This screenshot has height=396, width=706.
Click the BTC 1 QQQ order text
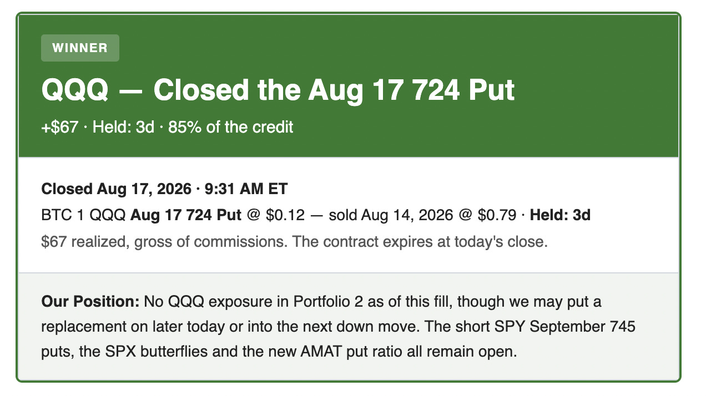pos(84,215)
